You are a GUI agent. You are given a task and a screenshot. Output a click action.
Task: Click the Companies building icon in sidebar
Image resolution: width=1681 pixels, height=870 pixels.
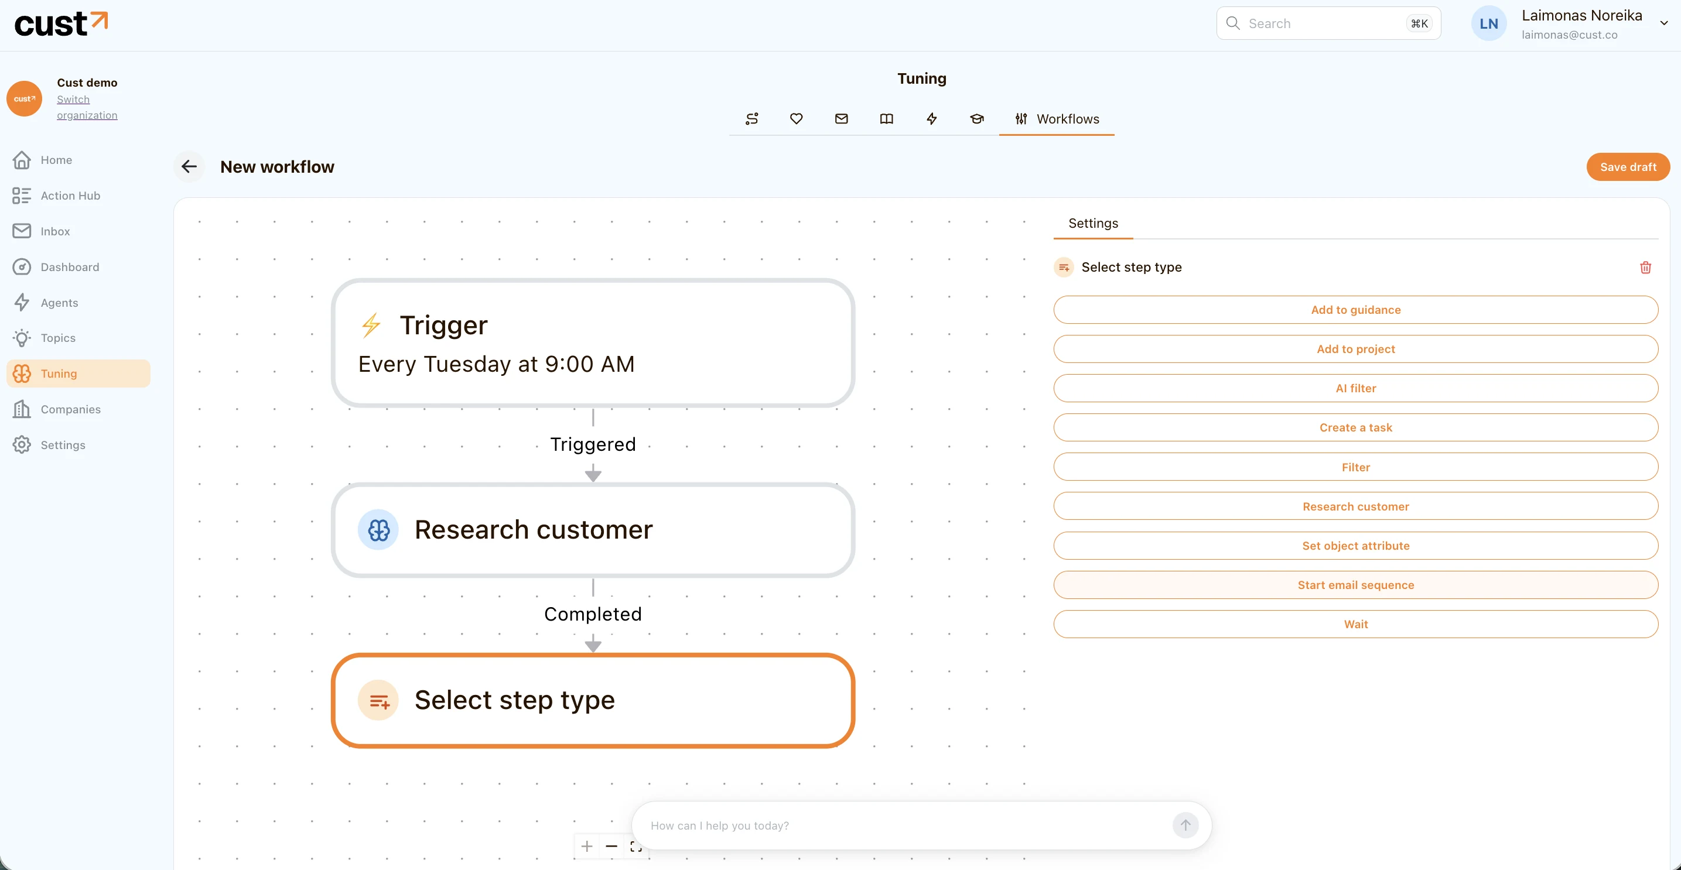22,410
